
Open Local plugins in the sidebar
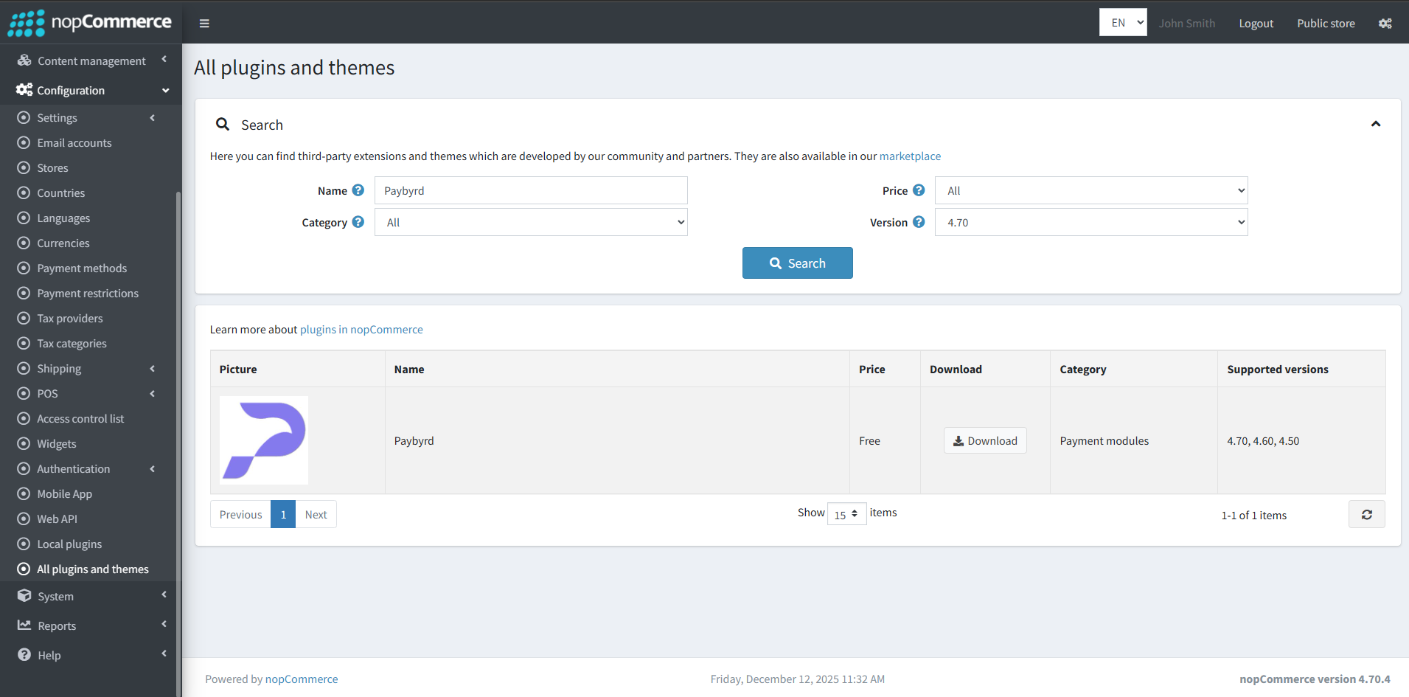pos(69,544)
